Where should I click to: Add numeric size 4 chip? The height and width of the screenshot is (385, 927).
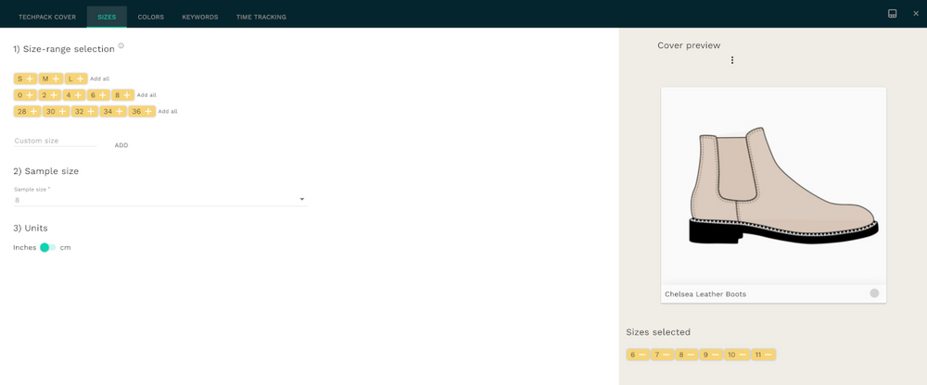tap(79, 95)
